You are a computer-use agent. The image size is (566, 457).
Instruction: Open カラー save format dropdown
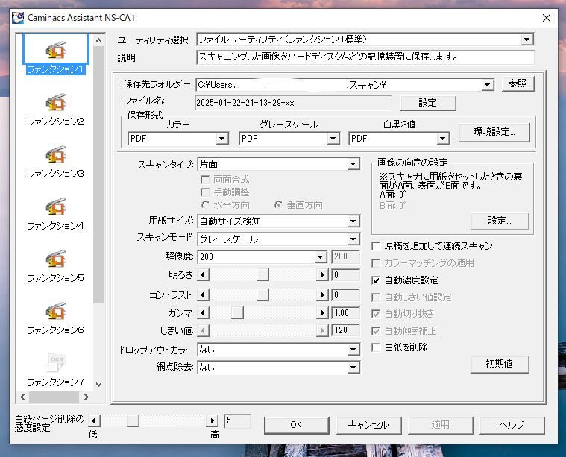click(x=221, y=139)
